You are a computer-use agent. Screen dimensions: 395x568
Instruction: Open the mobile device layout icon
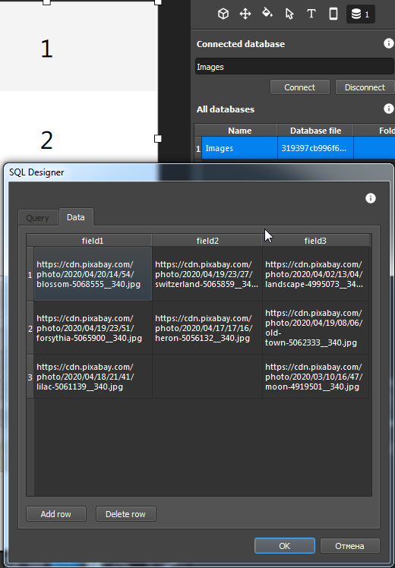point(333,14)
